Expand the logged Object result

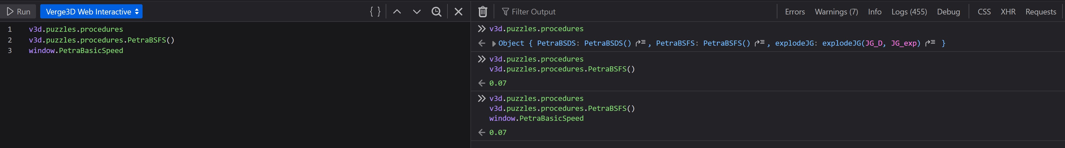click(x=494, y=43)
